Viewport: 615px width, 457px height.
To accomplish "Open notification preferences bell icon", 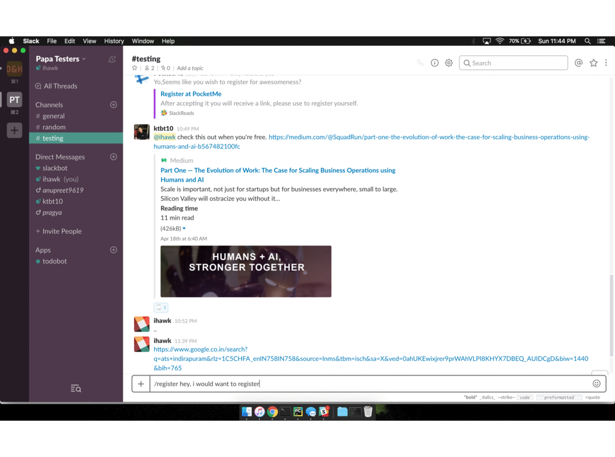I will (x=112, y=59).
